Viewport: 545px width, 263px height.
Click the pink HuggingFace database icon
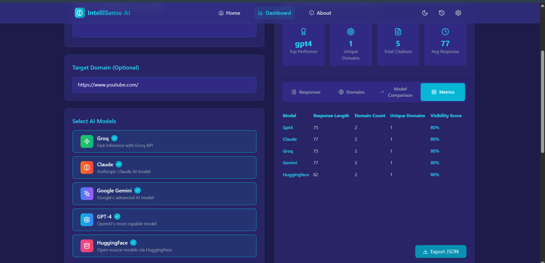[87, 246]
